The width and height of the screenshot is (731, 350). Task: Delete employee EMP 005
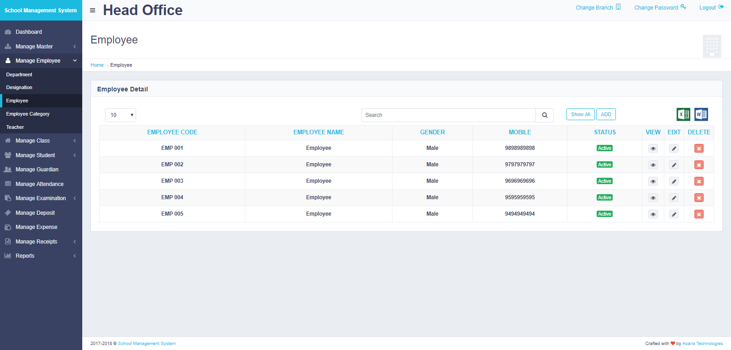tap(699, 214)
